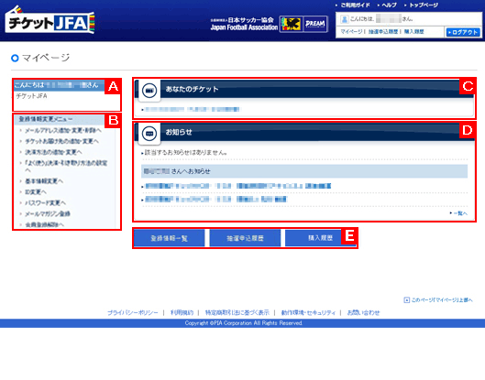Screen dimensions: 485x380
Task: Open the first notice link under さんへお知らせ
Action: pyautogui.click(x=237, y=186)
